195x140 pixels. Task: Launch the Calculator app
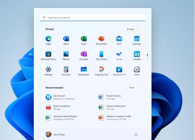coord(66,69)
